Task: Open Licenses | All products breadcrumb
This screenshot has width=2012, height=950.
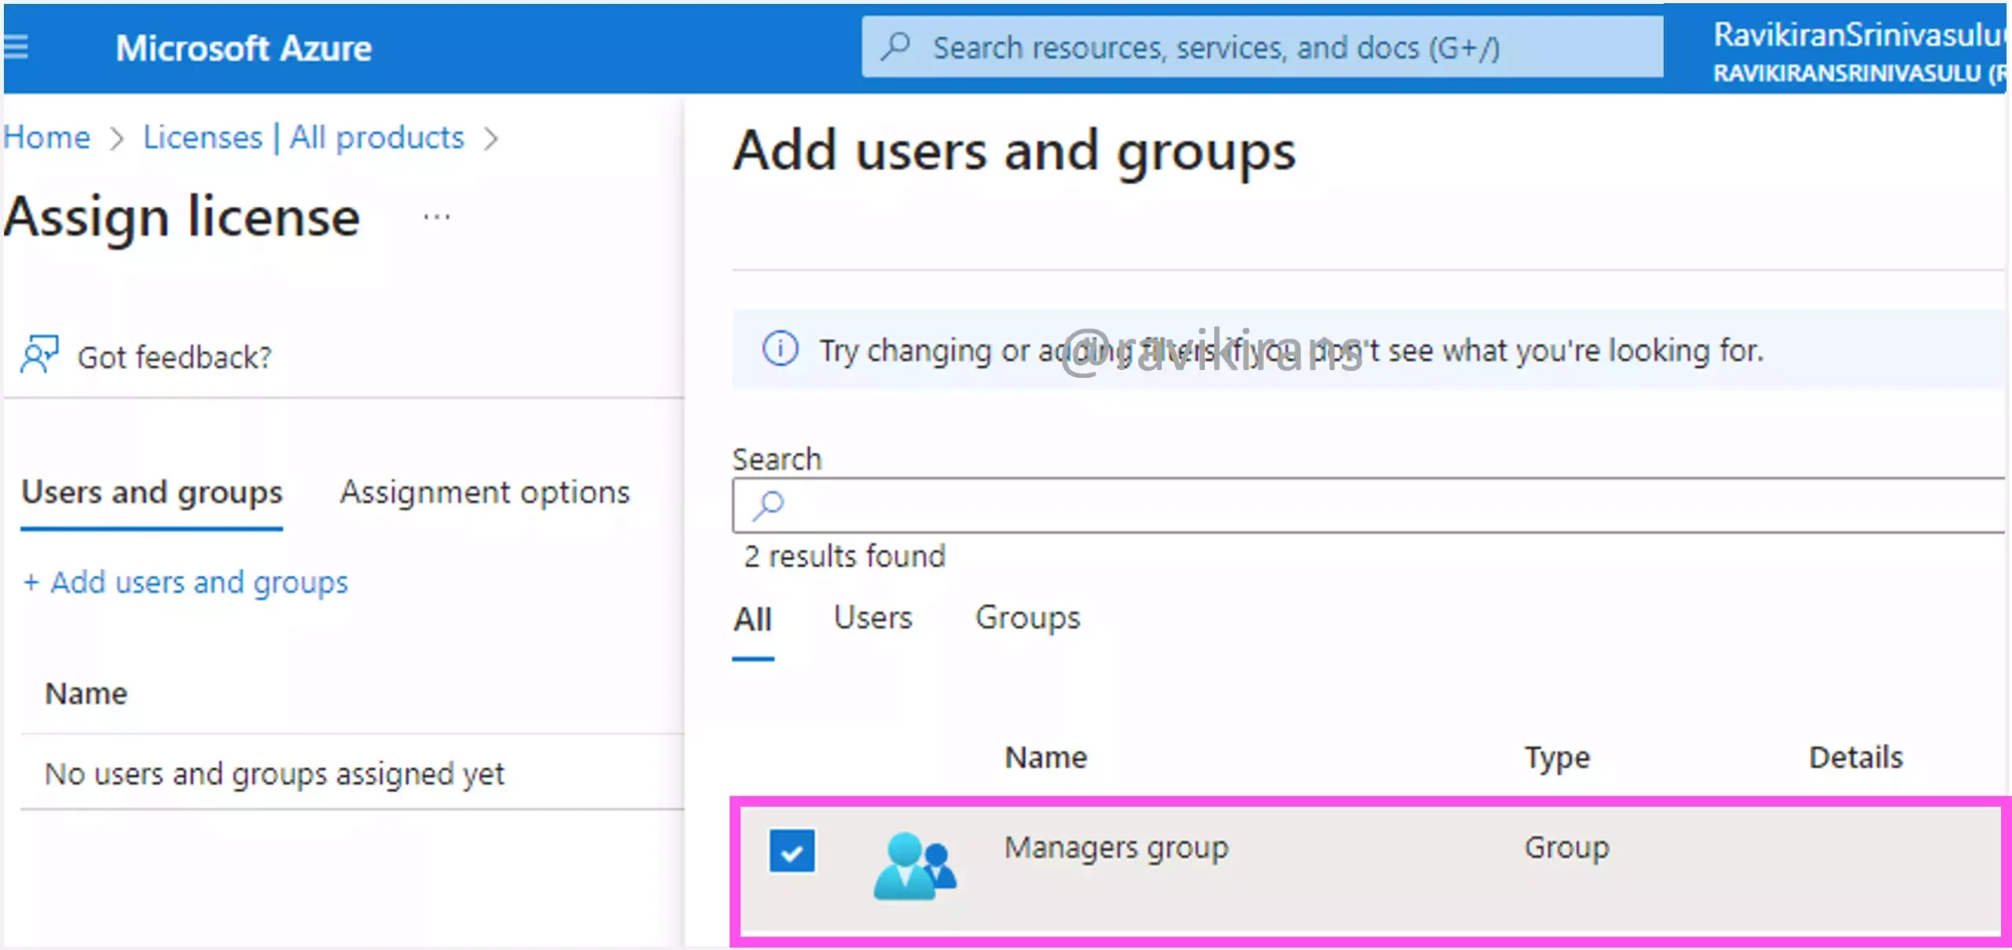Action: (x=304, y=138)
